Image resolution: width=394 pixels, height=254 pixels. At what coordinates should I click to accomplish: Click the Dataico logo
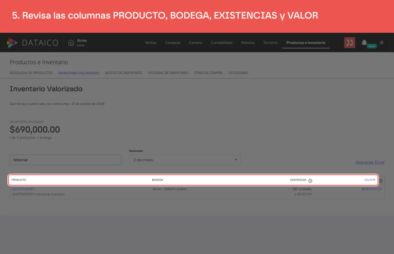[33, 43]
